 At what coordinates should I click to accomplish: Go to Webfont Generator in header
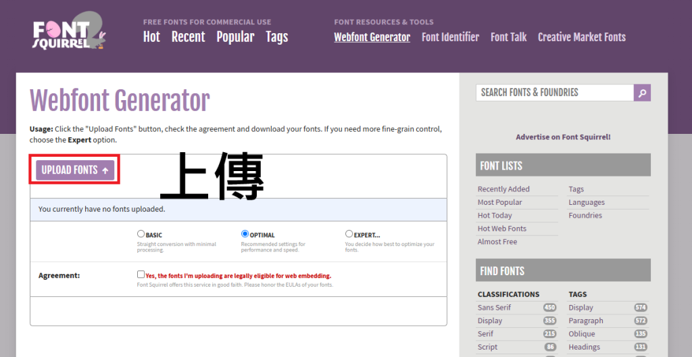click(372, 37)
